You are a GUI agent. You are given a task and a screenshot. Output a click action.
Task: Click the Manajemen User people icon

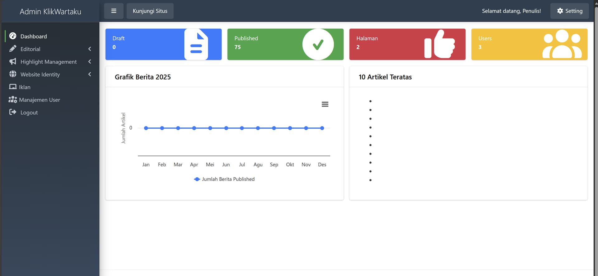13,100
